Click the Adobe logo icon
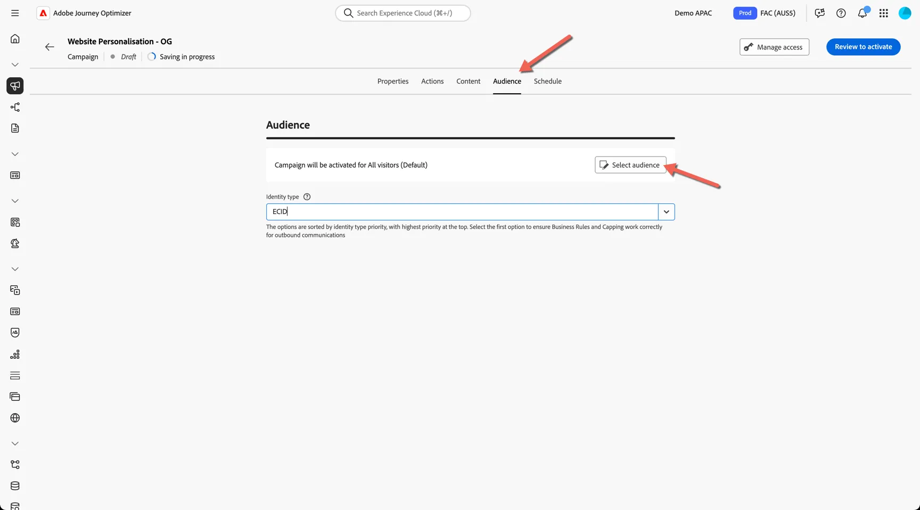Image resolution: width=920 pixels, height=510 pixels. [43, 13]
